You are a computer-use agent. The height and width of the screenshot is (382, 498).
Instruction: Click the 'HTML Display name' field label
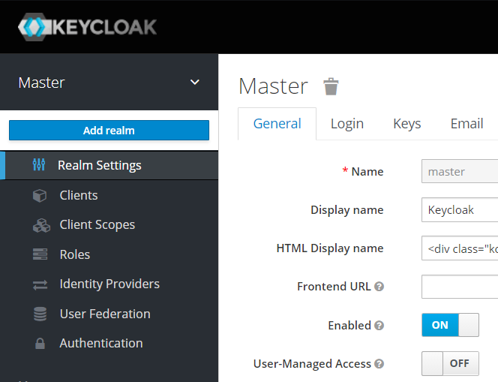click(x=330, y=248)
